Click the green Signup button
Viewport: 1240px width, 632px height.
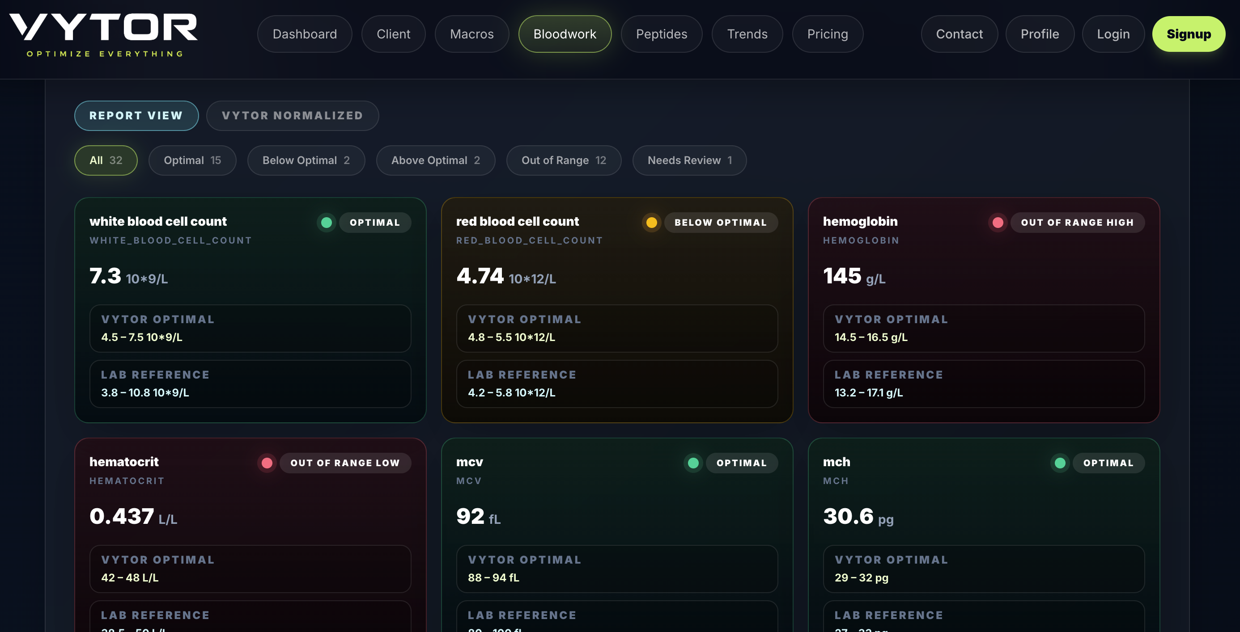1189,34
